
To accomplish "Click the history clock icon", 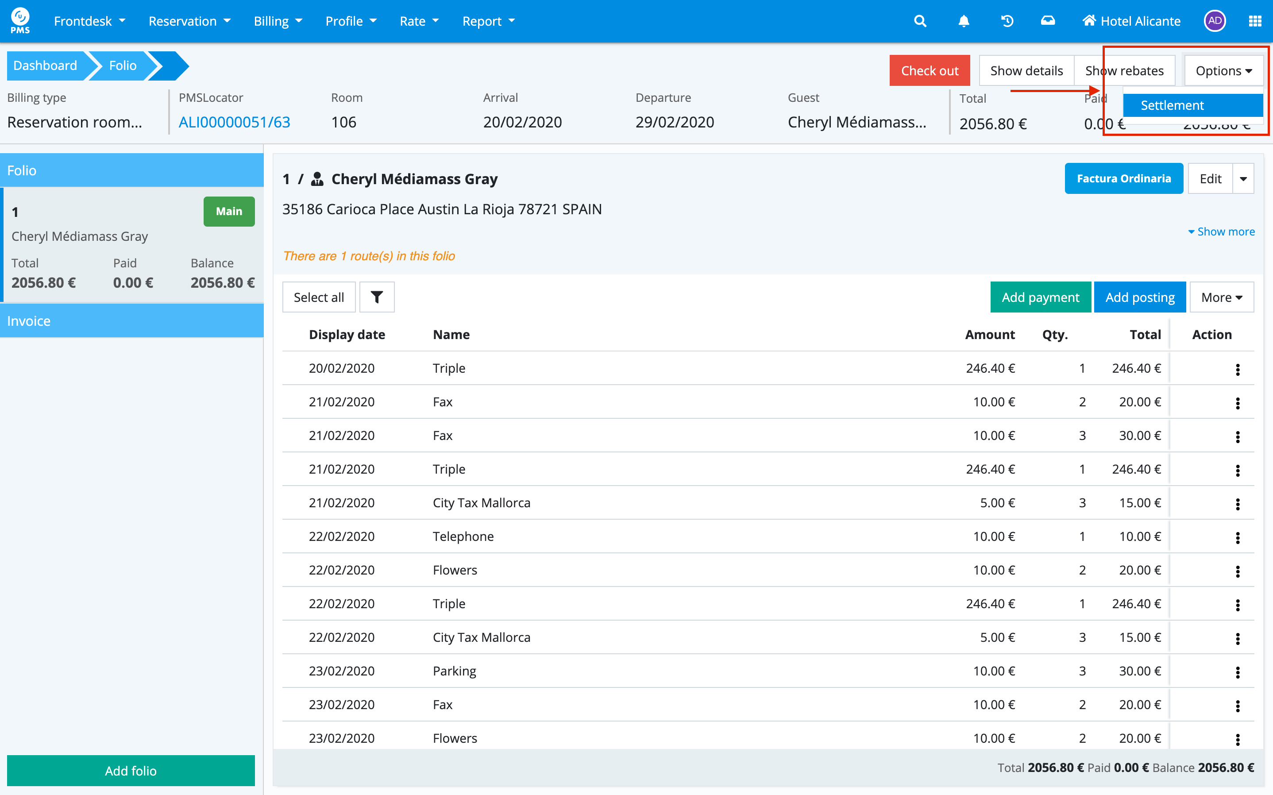I will coord(1007,21).
